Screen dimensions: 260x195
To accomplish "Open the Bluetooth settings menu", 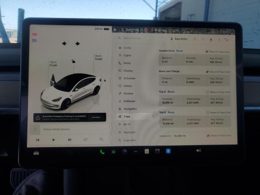I will pyautogui.click(x=129, y=132).
